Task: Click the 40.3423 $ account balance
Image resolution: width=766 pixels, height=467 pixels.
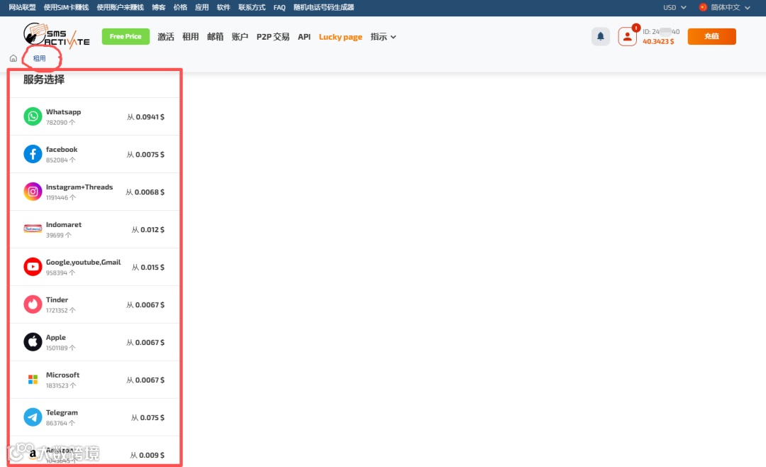Action: click(658, 42)
